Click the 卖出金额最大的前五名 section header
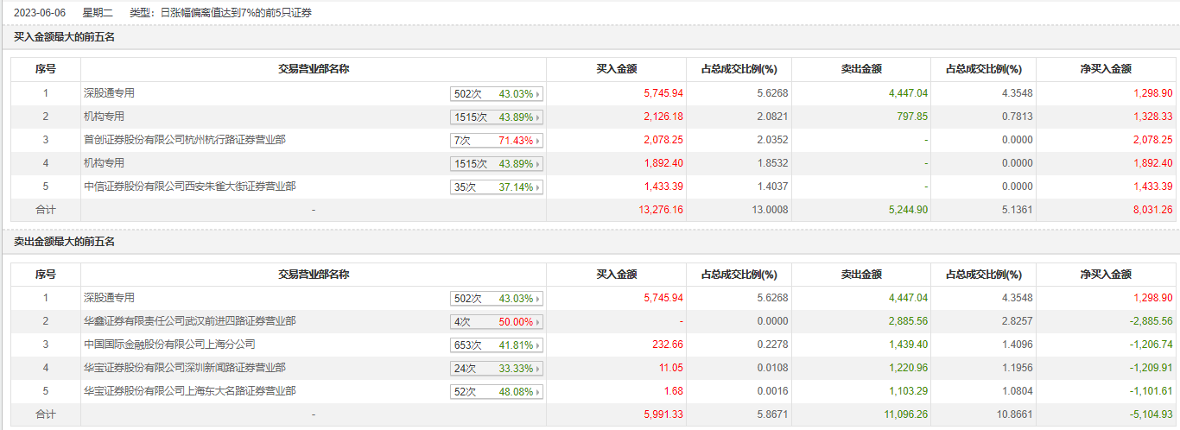 tap(65, 242)
